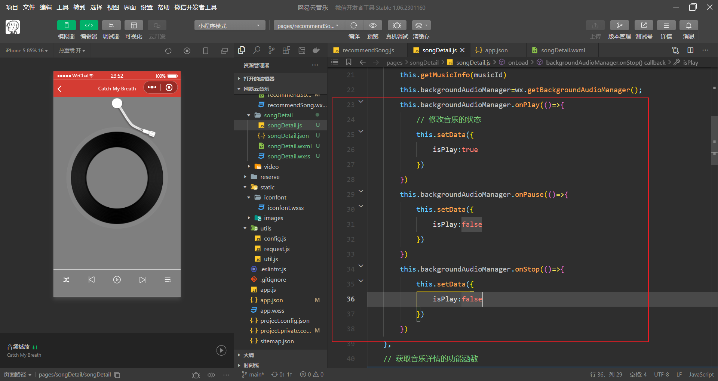Viewport: 718px width, 381px height.
Task: Open pages/recommendSo... compile mode dropdown
Action: coord(309,25)
